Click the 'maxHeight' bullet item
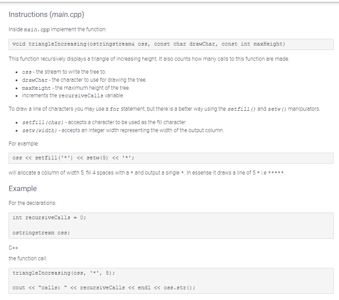The image size is (339, 300). (x=75, y=88)
